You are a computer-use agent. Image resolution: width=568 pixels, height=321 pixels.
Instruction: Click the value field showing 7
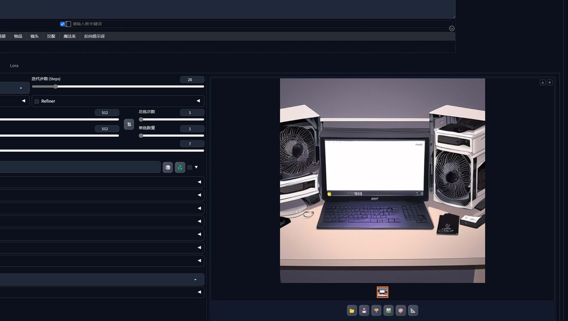click(x=192, y=144)
